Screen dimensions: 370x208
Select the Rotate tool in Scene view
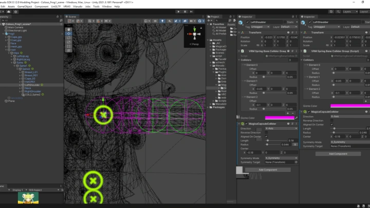coord(69,38)
